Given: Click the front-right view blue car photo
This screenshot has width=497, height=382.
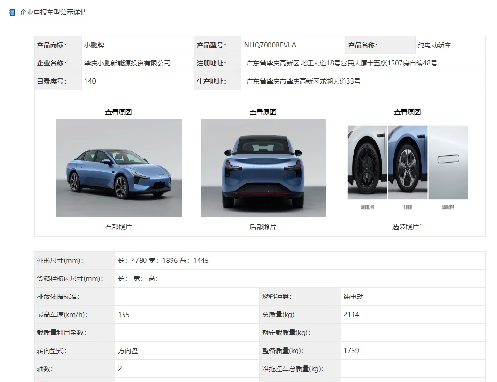Looking at the screenshot, I should point(118,168).
